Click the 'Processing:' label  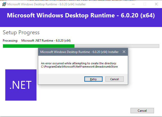pos(10,41)
